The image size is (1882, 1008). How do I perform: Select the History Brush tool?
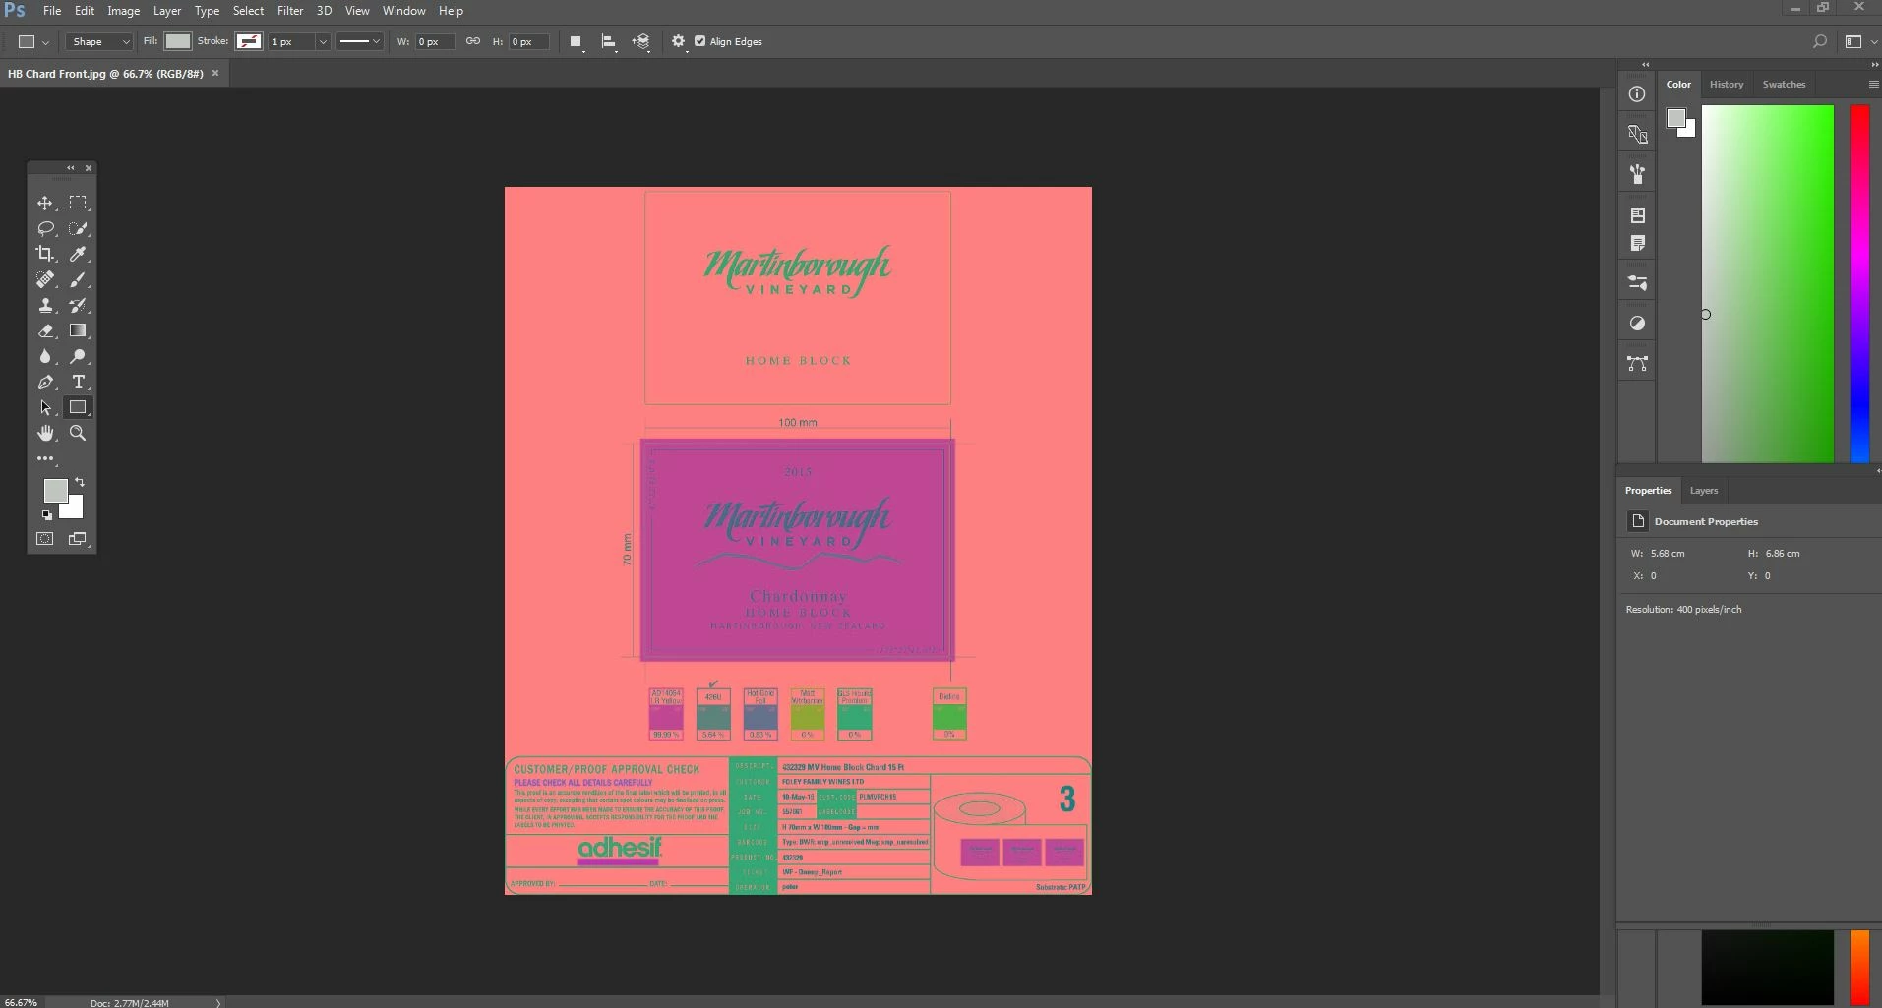78,305
